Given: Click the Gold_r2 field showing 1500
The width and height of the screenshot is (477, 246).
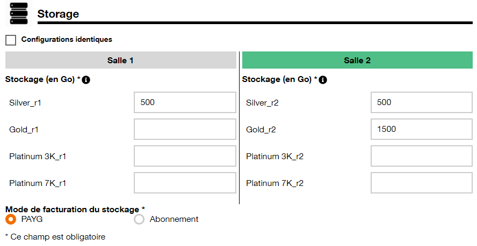Looking at the screenshot, I should pyautogui.click(x=422, y=129).
